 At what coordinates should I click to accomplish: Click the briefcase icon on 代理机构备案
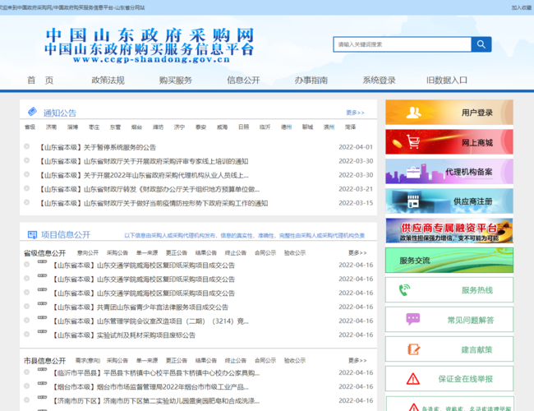(413, 172)
